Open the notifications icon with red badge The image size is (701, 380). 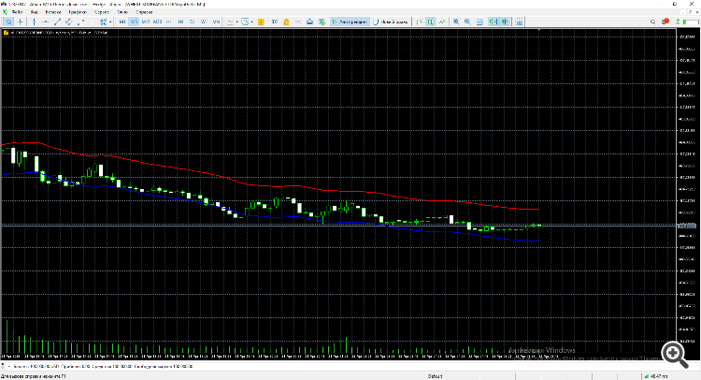point(665,22)
